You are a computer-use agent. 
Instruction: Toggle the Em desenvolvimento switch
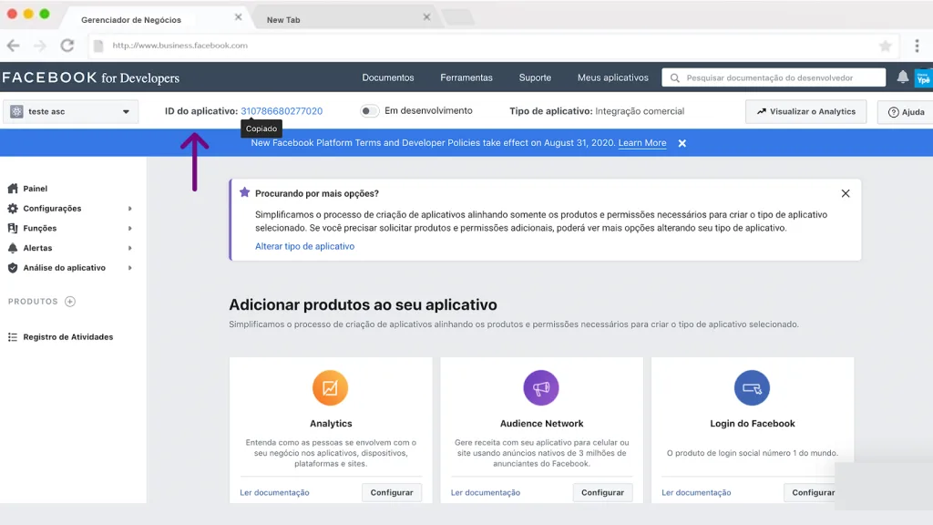pos(370,110)
